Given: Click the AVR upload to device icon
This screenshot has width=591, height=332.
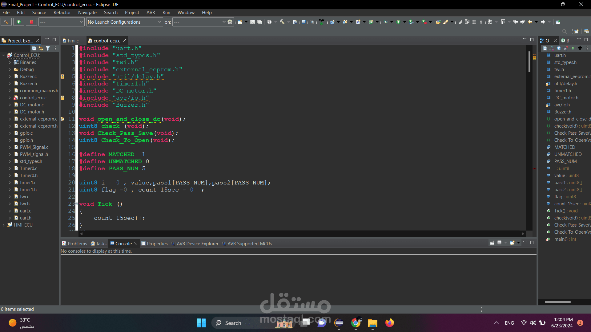Looking at the screenshot, I should pos(322,22).
